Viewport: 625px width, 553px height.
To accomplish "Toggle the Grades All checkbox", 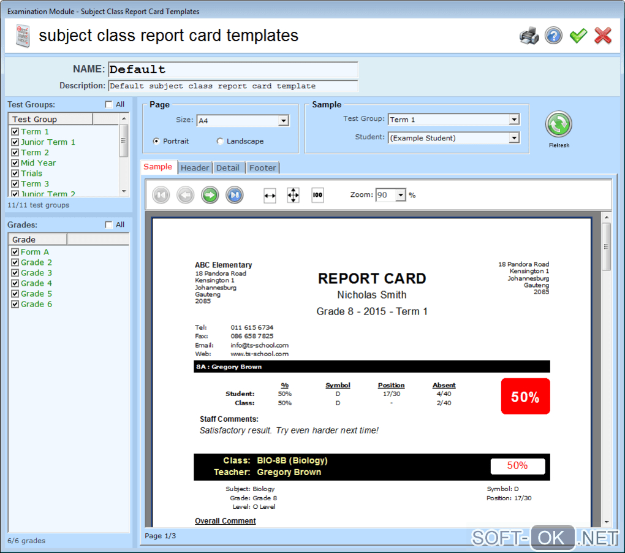I will coord(108,225).
